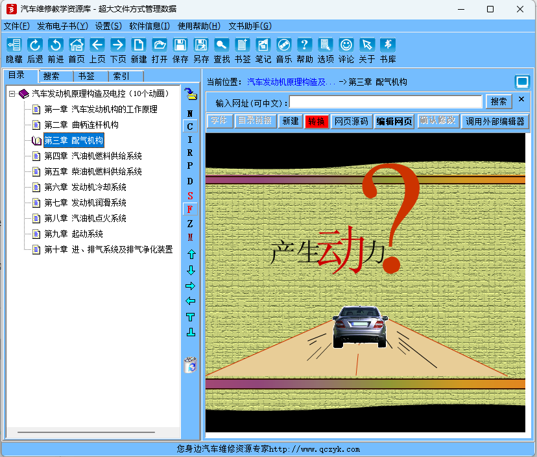Click the recycle bin icon
Image resolution: width=537 pixels, height=457 pixels.
[191, 365]
